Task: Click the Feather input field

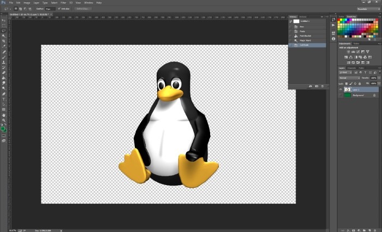Action: click(50, 9)
